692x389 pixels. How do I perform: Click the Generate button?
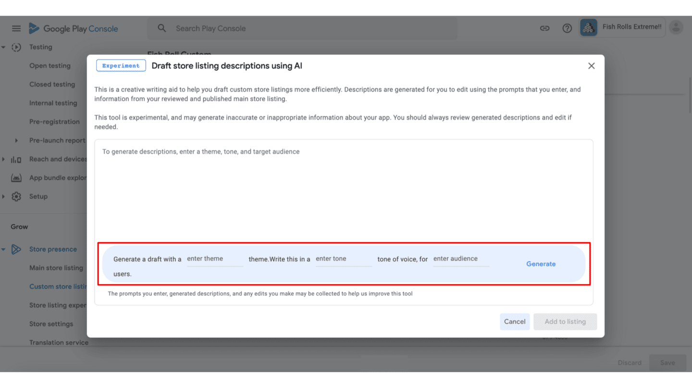click(541, 264)
